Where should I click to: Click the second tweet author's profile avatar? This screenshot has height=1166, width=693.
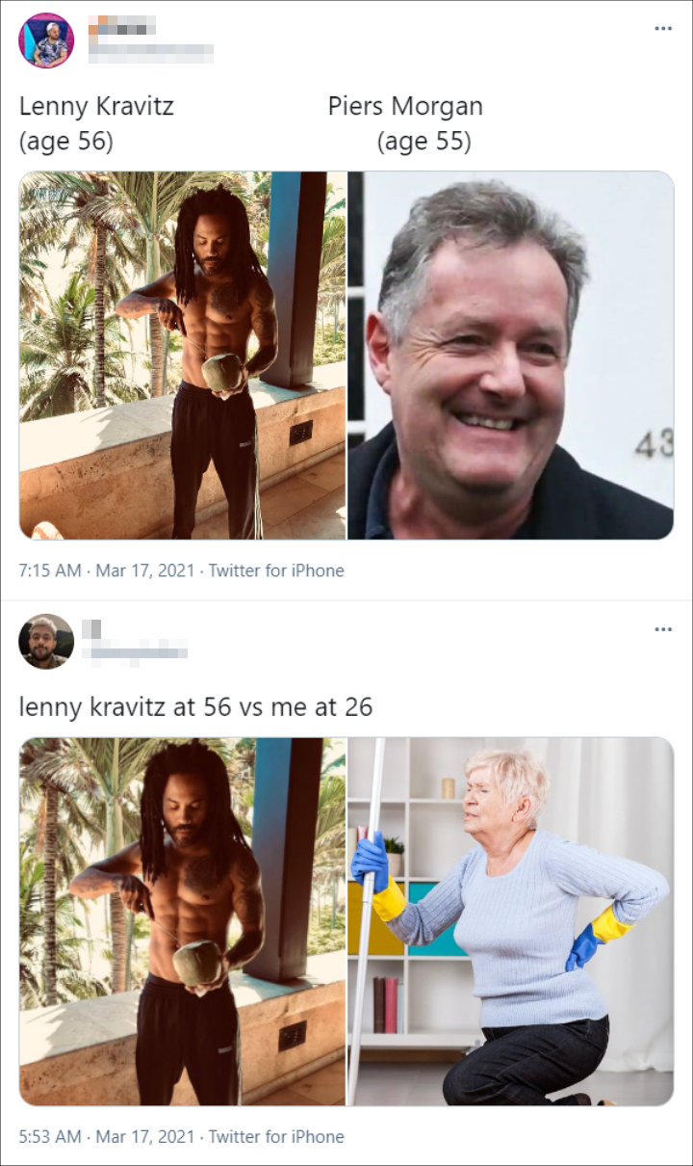pos(46,642)
